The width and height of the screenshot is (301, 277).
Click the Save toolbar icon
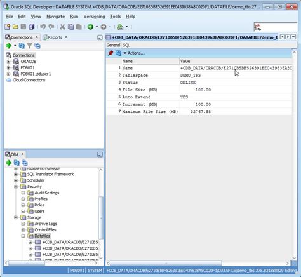click(23, 27)
